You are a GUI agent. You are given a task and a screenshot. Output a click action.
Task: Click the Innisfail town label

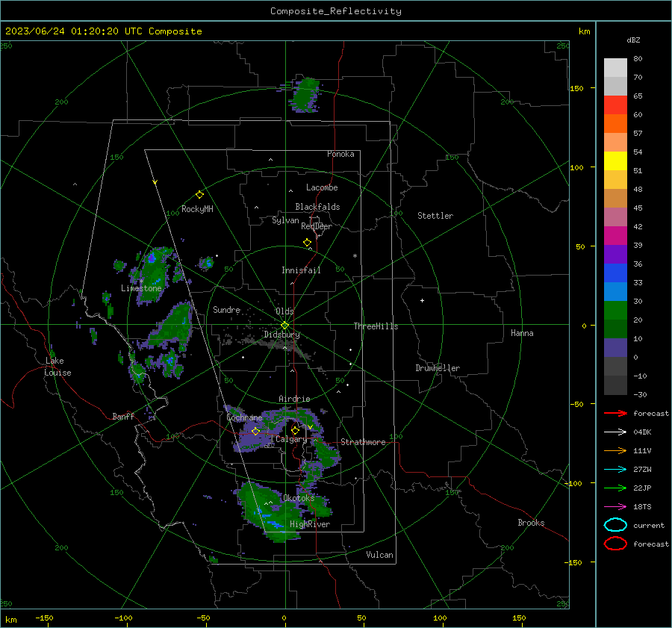pyautogui.click(x=301, y=270)
